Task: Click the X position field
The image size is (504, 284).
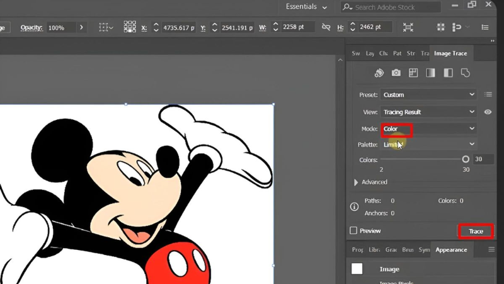Action: pyautogui.click(x=178, y=28)
